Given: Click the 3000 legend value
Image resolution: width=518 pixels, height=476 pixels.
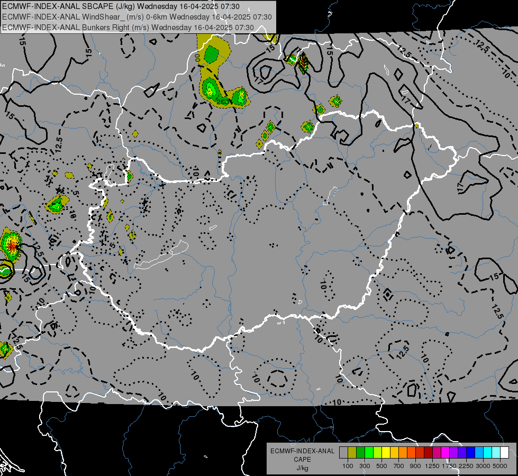Looking at the screenshot, I should click(483, 466).
